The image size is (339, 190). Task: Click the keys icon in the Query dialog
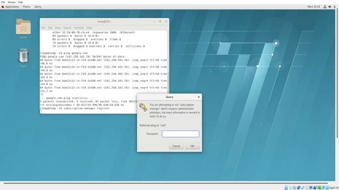click(143, 107)
